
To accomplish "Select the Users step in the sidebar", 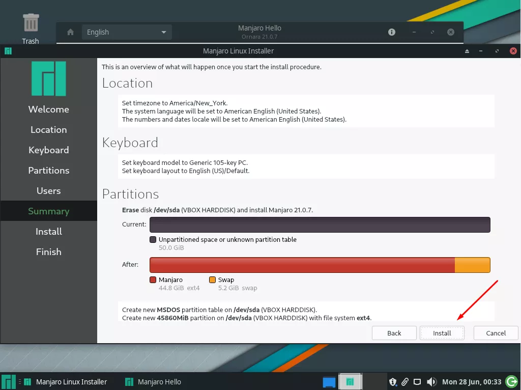I will [x=48, y=190].
